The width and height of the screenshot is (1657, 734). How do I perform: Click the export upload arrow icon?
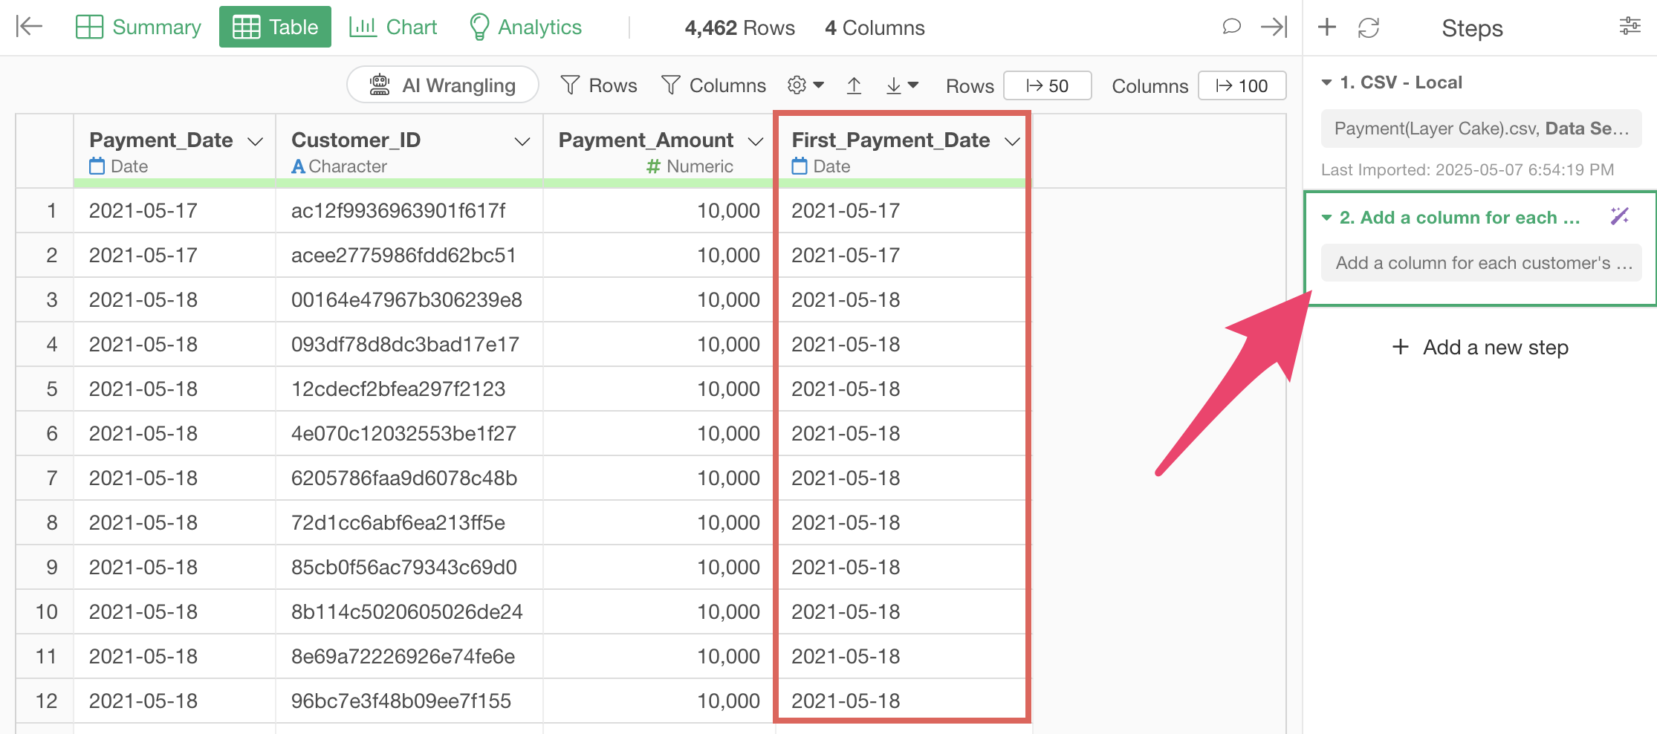click(x=854, y=86)
